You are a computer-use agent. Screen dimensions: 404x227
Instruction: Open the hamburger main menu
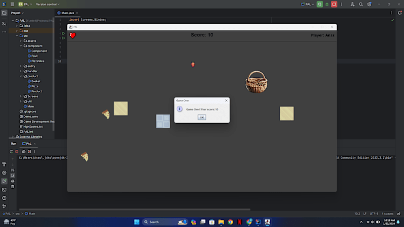pos(12,5)
